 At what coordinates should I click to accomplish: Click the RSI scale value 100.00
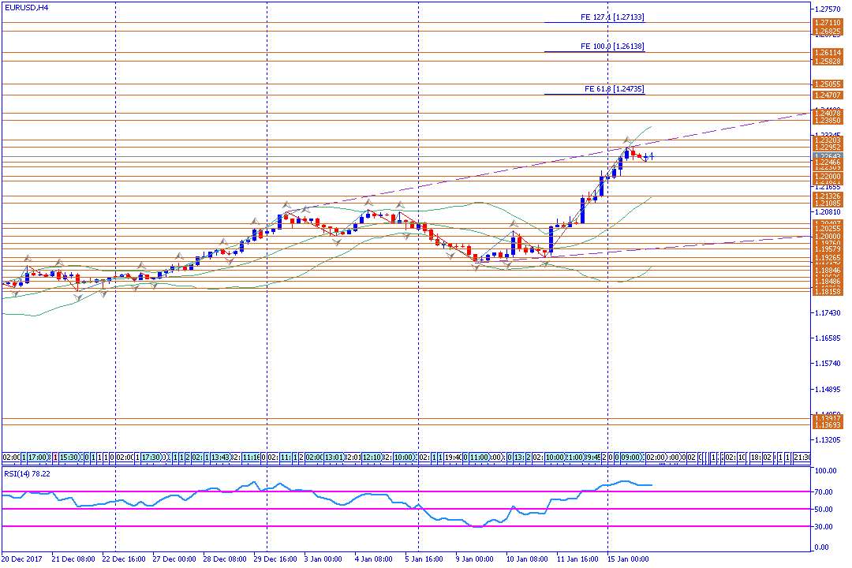click(825, 471)
